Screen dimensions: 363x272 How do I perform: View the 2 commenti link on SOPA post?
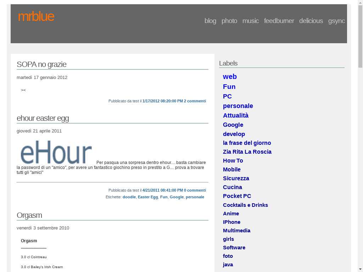click(195, 101)
